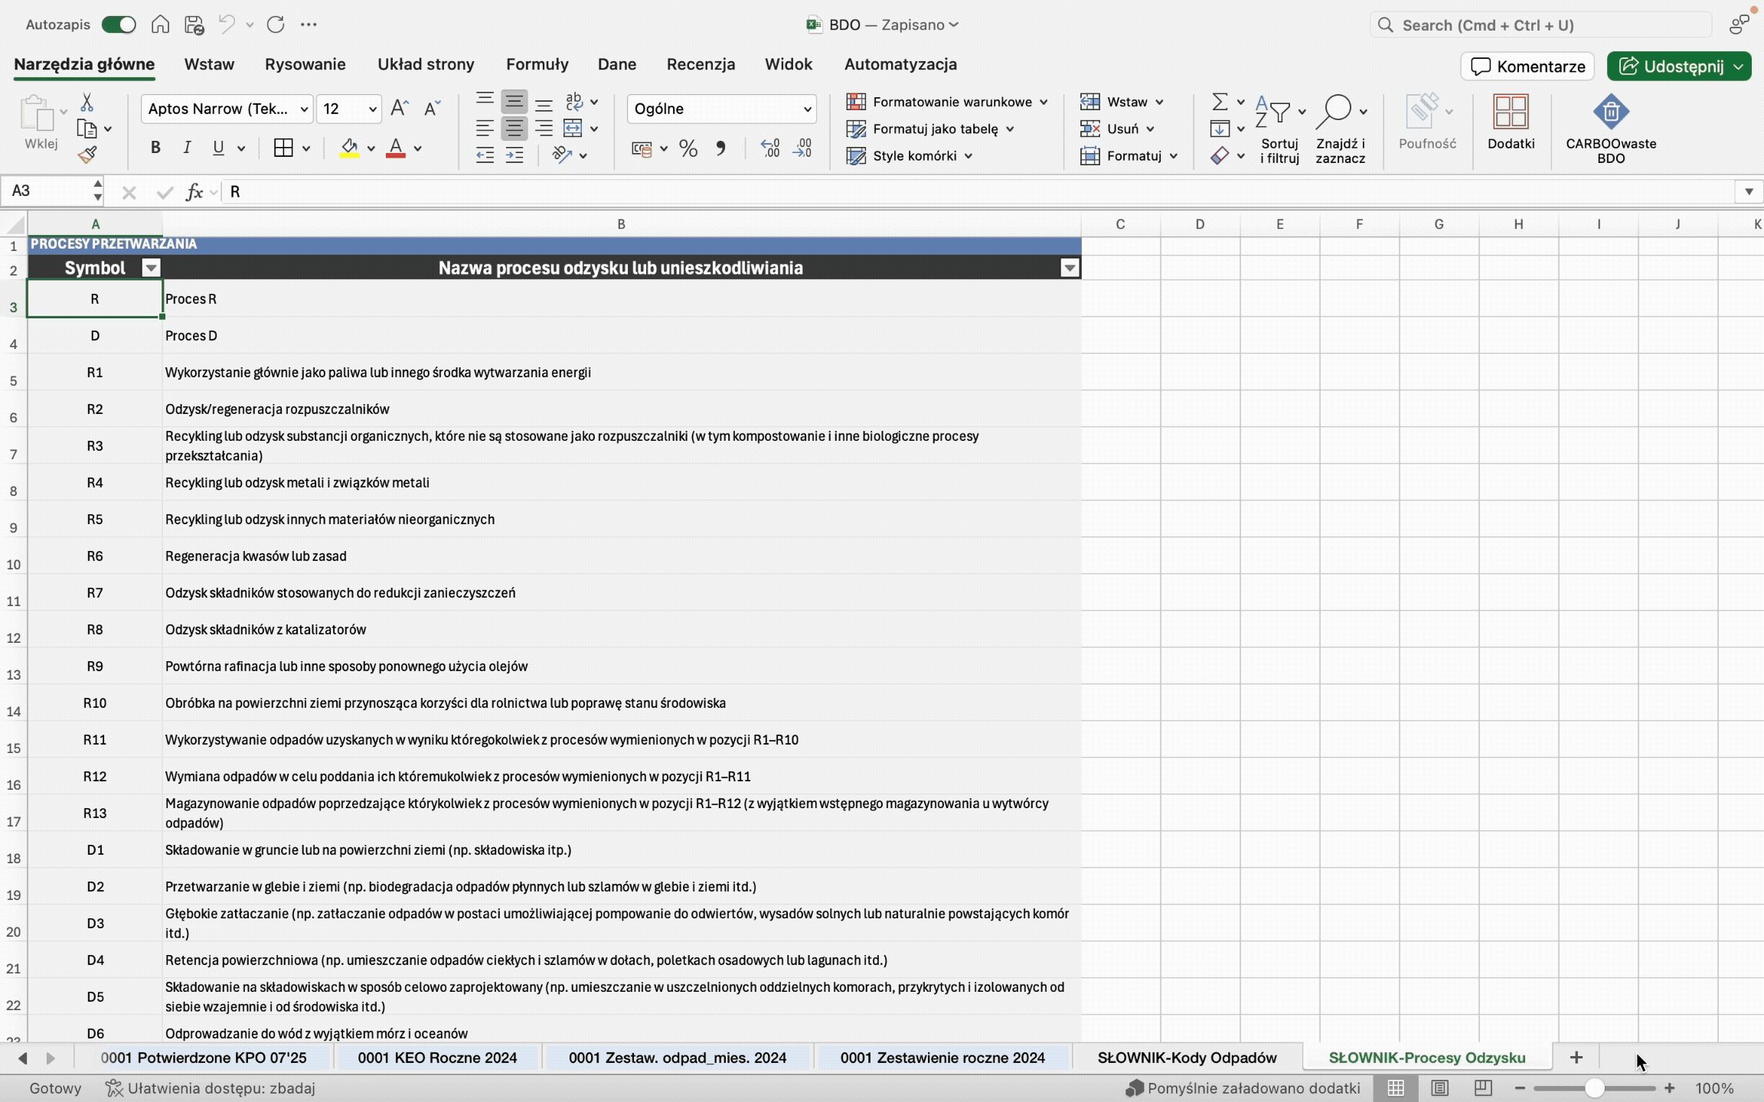Click the AutoSum sigma icon

[x=1220, y=102]
